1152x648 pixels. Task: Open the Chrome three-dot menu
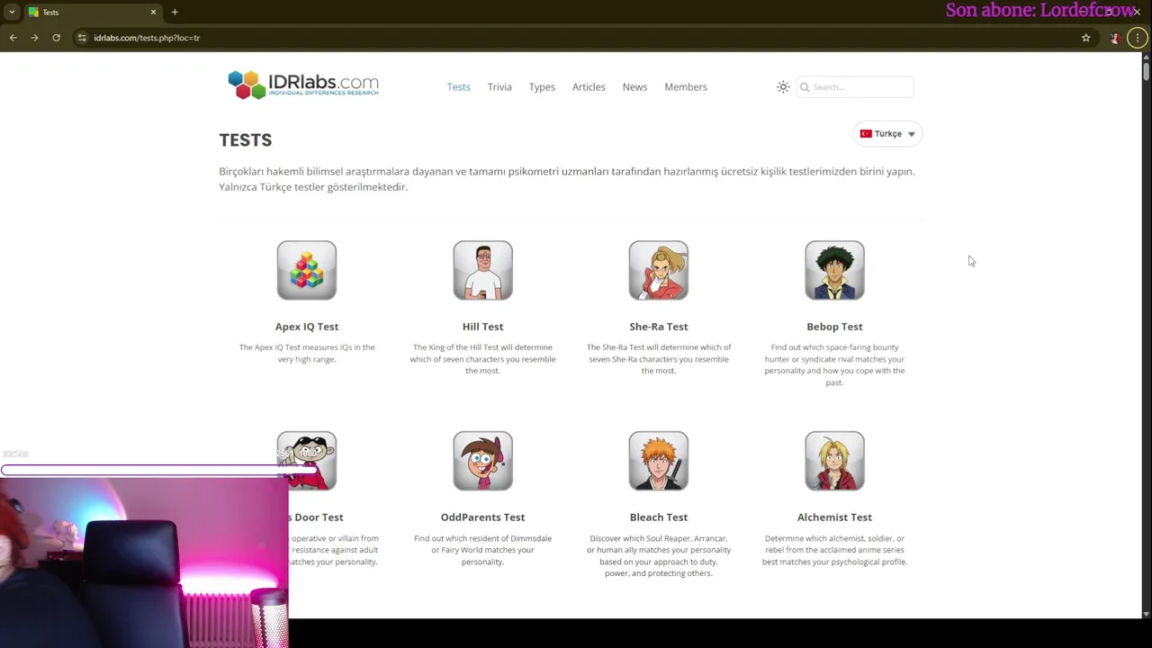click(x=1138, y=38)
